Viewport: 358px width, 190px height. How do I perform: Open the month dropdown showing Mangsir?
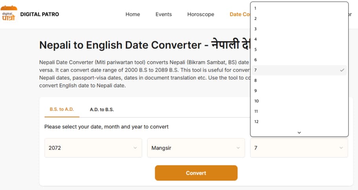click(x=196, y=148)
